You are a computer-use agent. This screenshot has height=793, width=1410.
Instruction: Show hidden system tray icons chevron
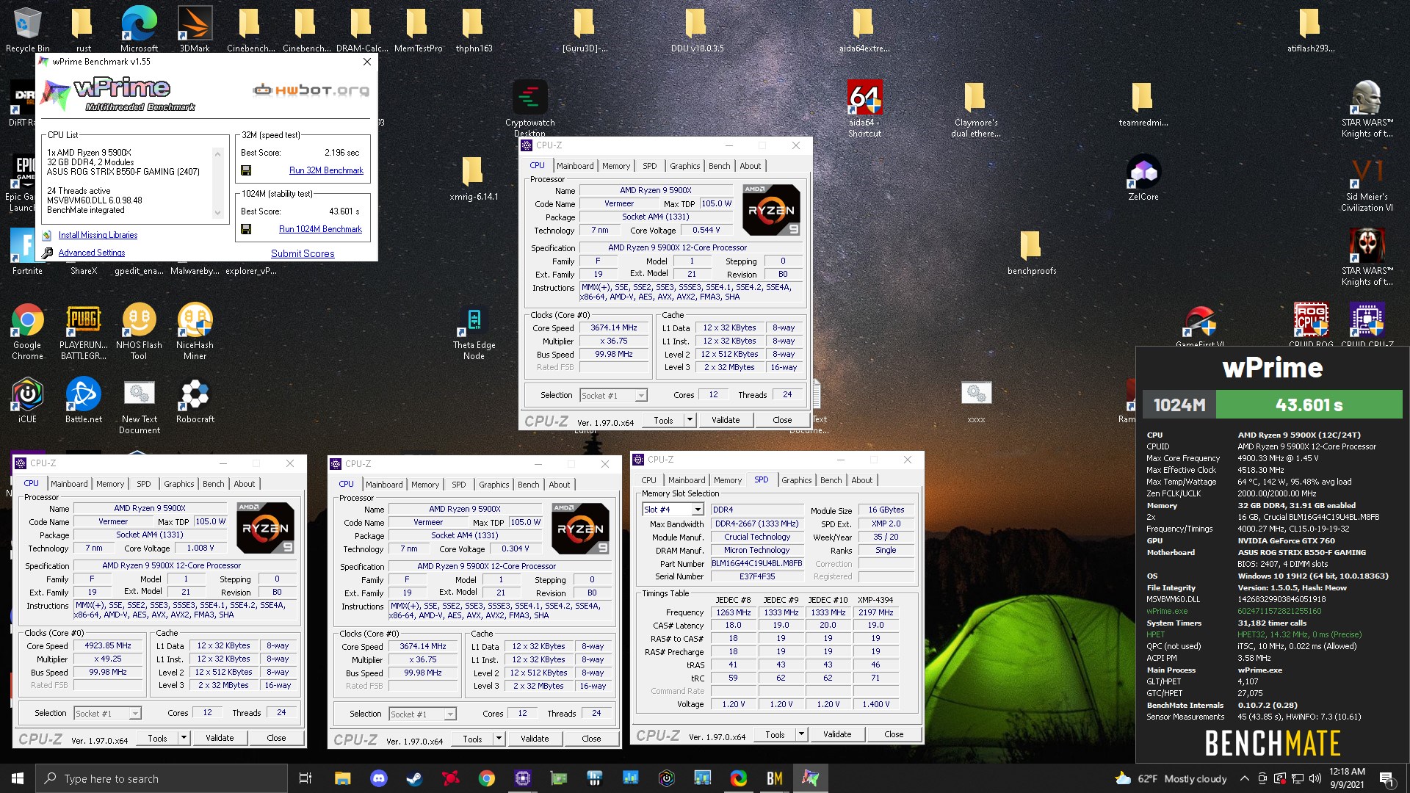click(1244, 778)
